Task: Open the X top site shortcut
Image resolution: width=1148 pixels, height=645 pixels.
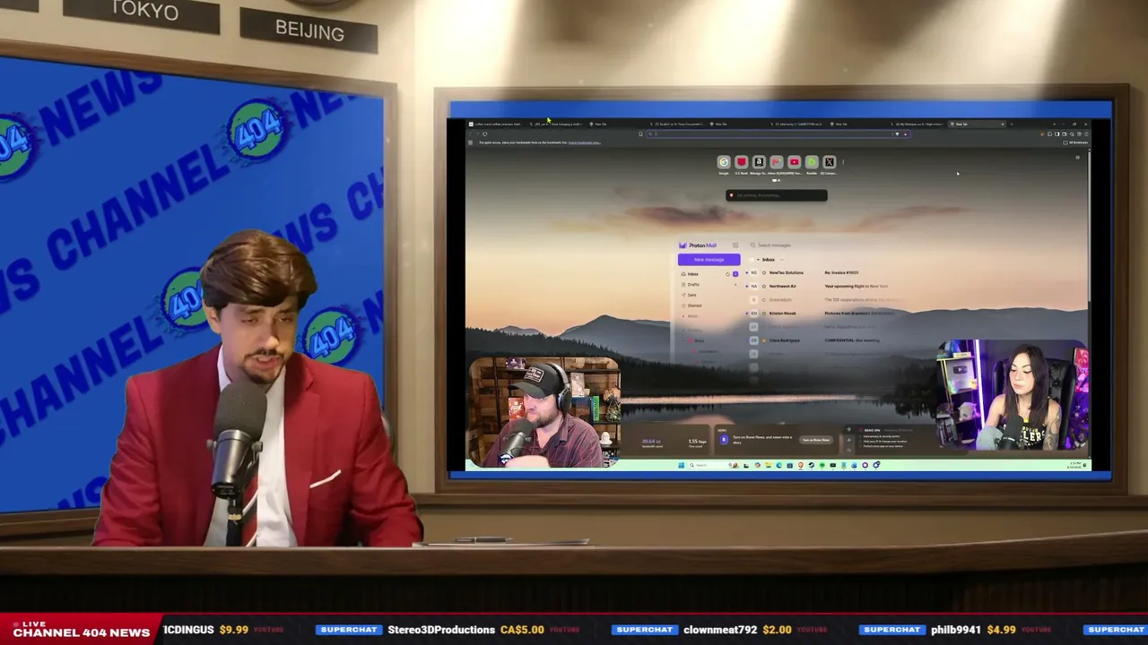Action: pyautogui.click(x=830, y=162)
